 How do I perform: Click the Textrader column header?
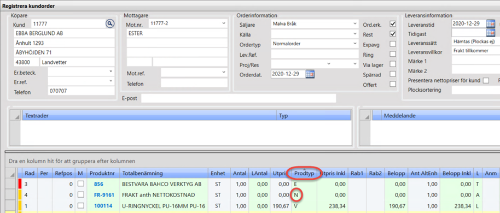(x=149, y=116)
